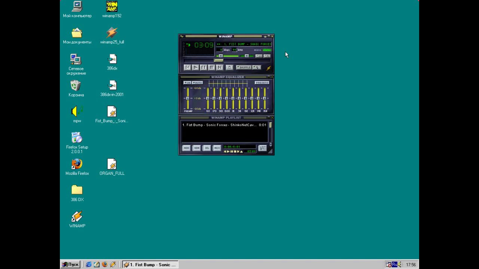This screenshot has width=479, height=269.
Task: Toggle Repeat mode in Winamp
Action: coord(256,67)
